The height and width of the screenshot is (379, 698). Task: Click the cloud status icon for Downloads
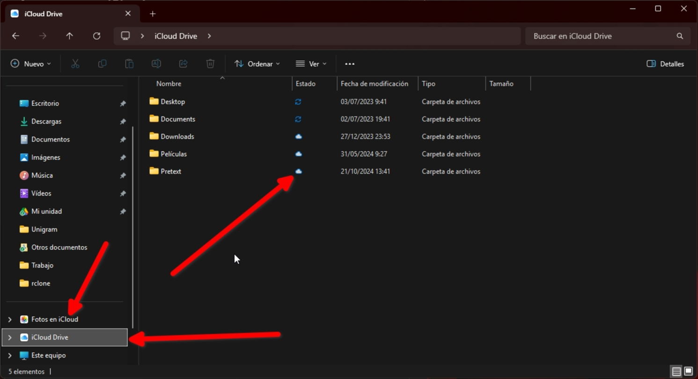click(x=298, y=137)
